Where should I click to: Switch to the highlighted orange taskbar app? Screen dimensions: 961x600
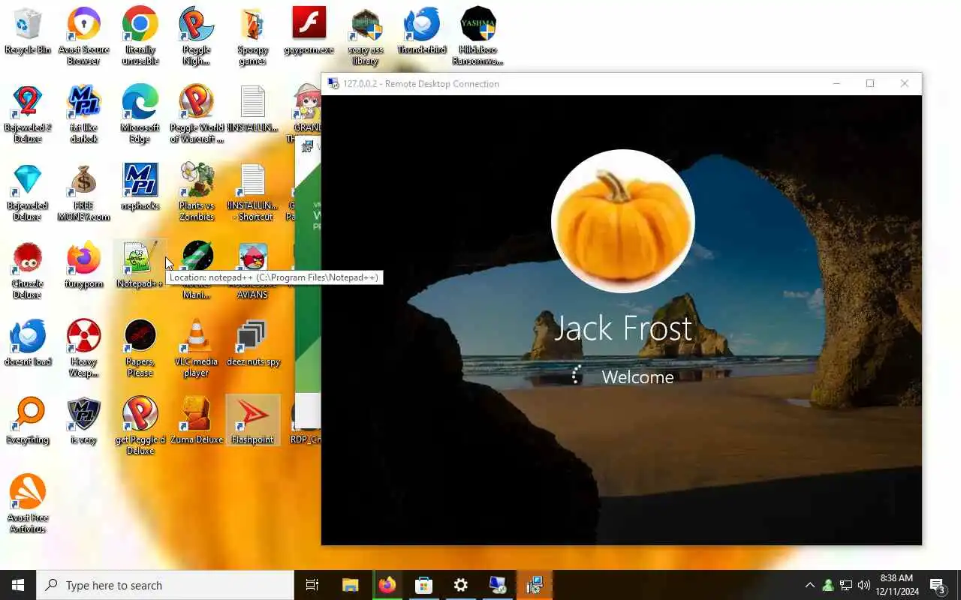coord(535,585)
